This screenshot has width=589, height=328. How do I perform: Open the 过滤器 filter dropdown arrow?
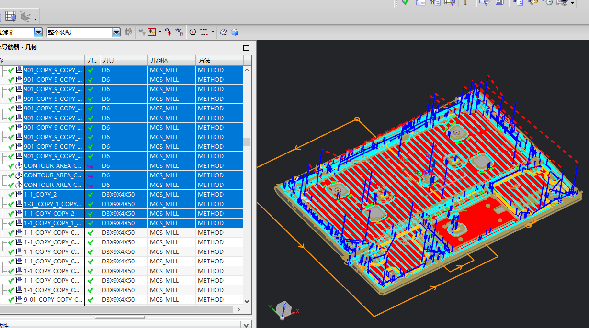[x=38, y=32]
